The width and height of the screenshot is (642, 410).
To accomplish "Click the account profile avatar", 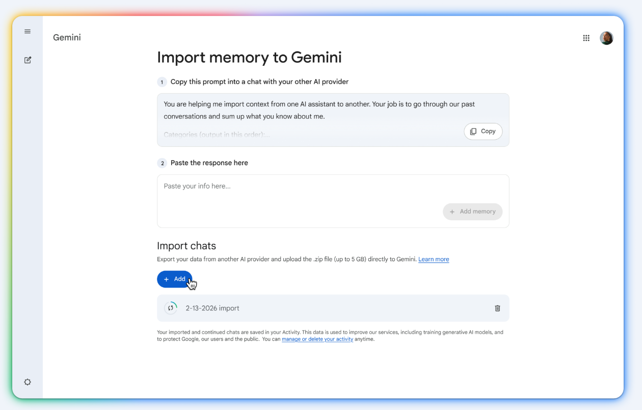I will (x=606, y=38).
